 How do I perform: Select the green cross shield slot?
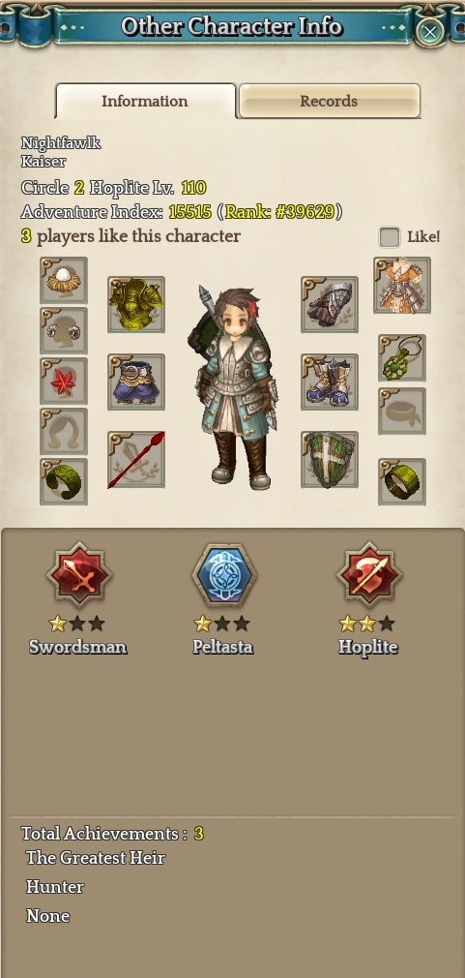click(x=330, y=459)
